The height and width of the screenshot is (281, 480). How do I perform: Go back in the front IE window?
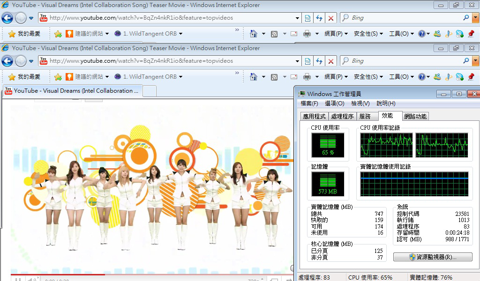coord(7,61)
